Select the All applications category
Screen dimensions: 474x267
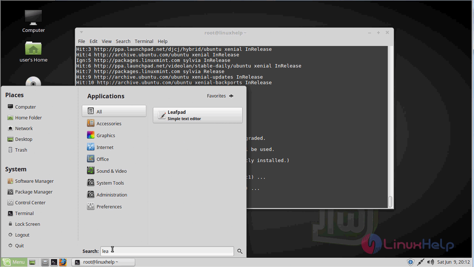pyautogui.click(x=114, y=111)
